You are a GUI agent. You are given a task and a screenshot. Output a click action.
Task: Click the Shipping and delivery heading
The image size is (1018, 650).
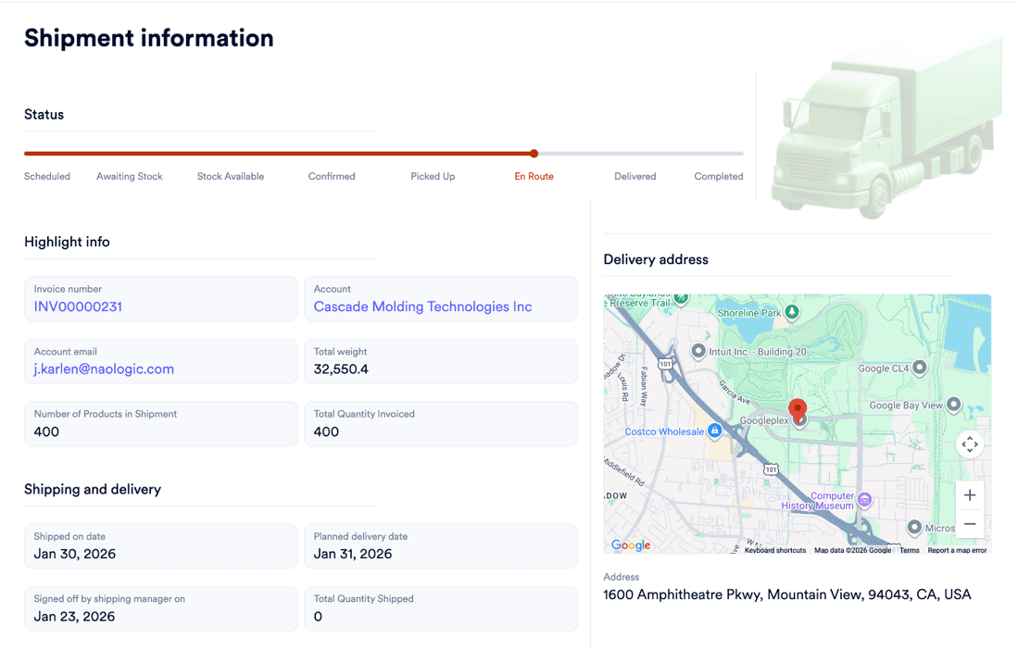[93, 490]
